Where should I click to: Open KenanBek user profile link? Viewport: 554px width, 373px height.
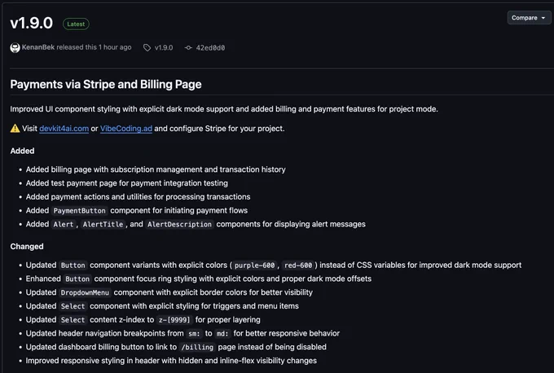coord(38,47)
